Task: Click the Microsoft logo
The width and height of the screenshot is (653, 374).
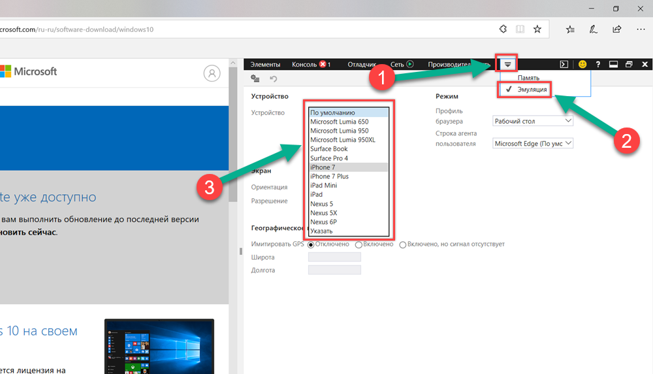Action: coord(28,71)
